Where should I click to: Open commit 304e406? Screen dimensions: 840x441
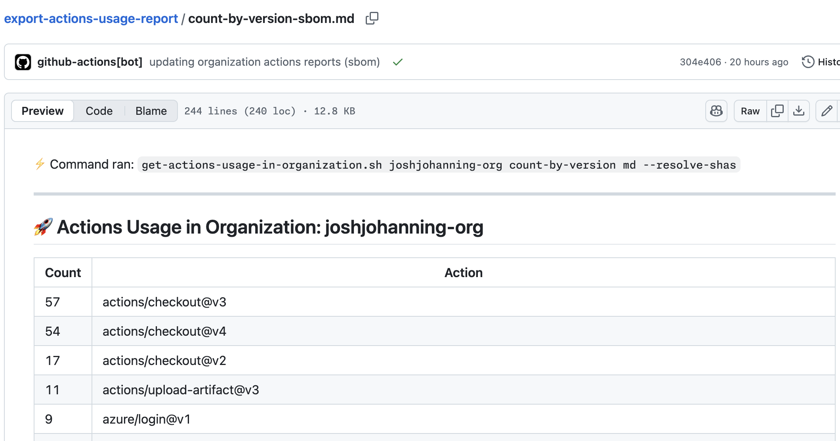[x=701, y=62]
